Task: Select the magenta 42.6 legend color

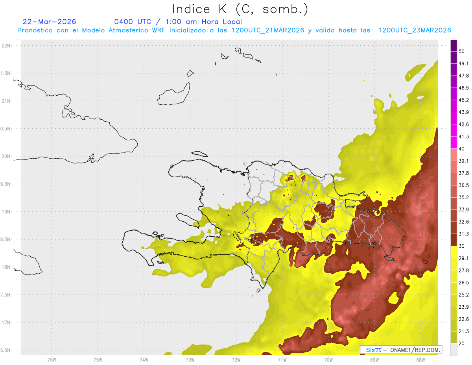Action: point(454,118)
